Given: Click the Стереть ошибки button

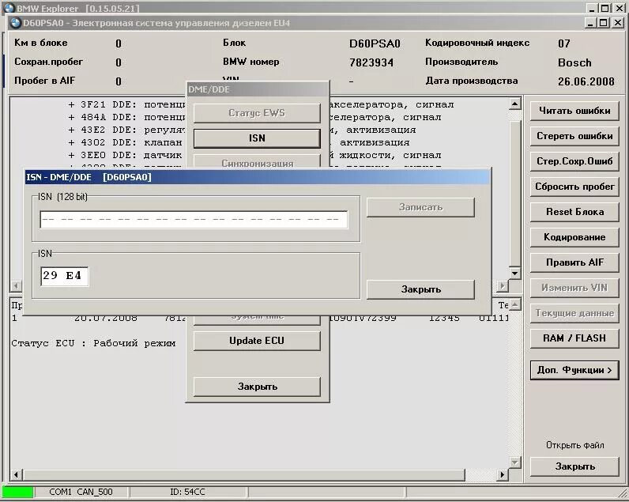Looking at the screenshot, I should tap(574, 137).
